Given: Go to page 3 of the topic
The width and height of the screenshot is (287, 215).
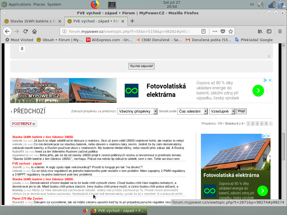Looking at the screenshot, I should click(x=257, y=124).
